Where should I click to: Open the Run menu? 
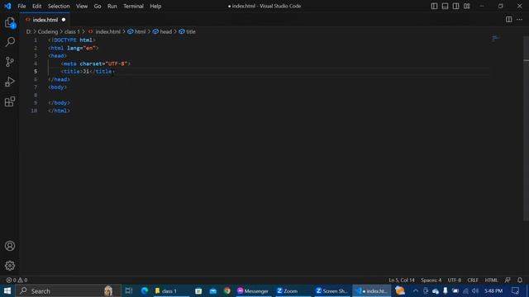point(112,6)
